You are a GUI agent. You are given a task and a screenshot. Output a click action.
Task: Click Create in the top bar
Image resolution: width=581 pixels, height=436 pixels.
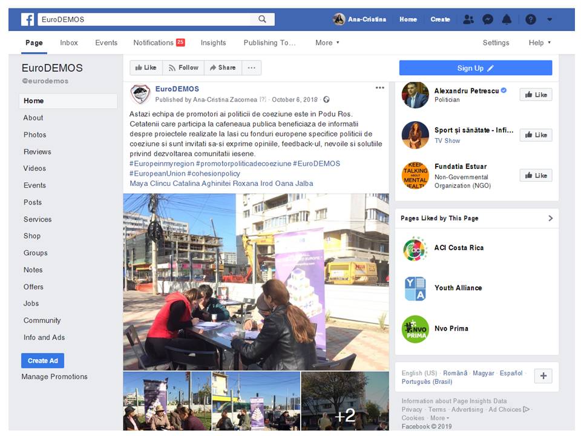coord(440,19)
